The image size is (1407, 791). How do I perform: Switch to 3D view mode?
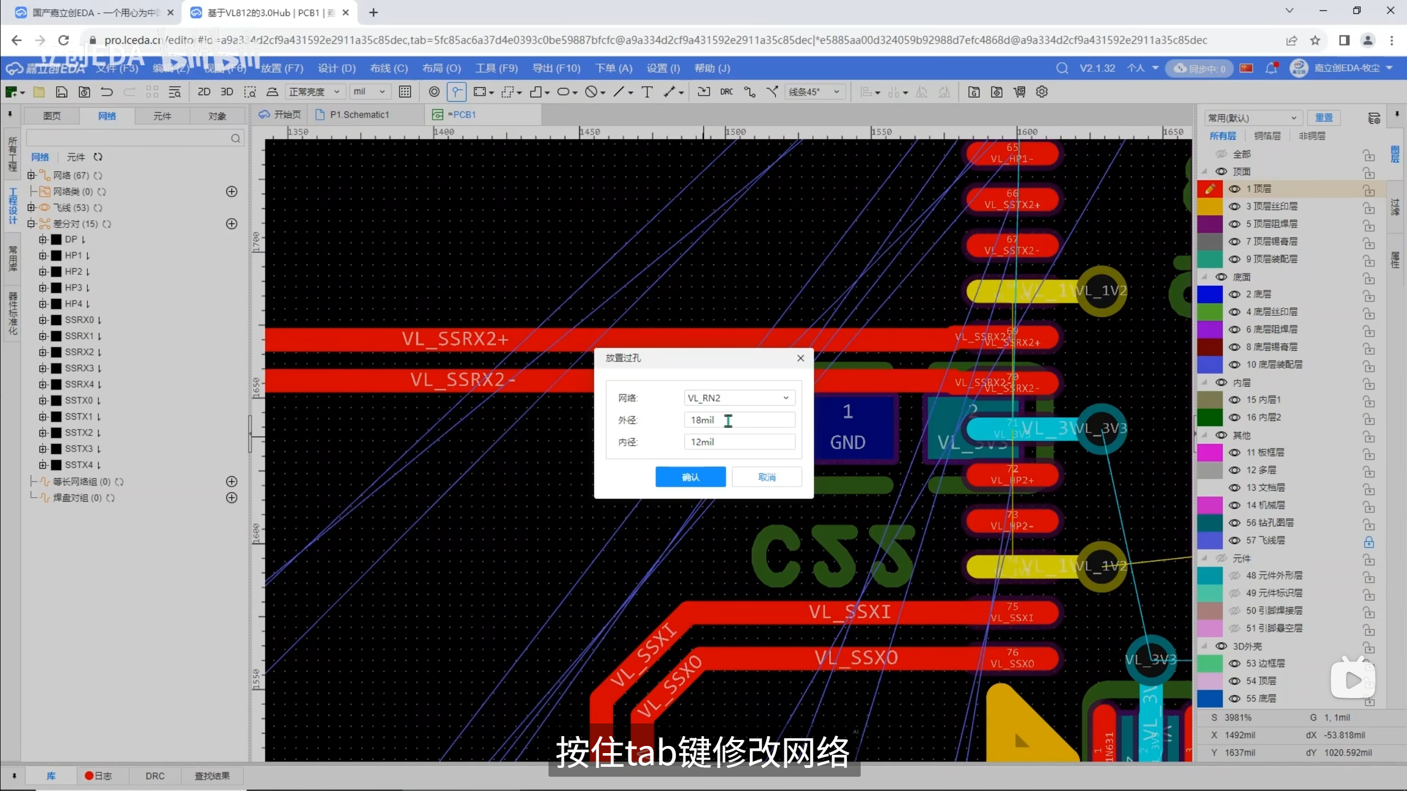point(226,92)
